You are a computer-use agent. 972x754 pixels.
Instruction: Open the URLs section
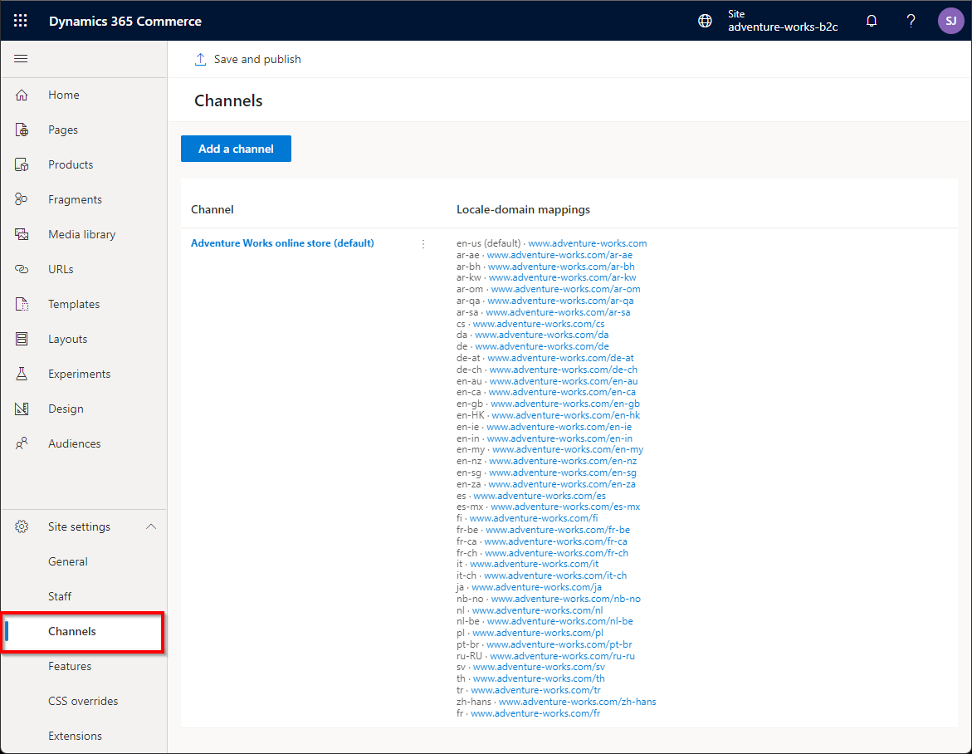[x=61, y=269]
